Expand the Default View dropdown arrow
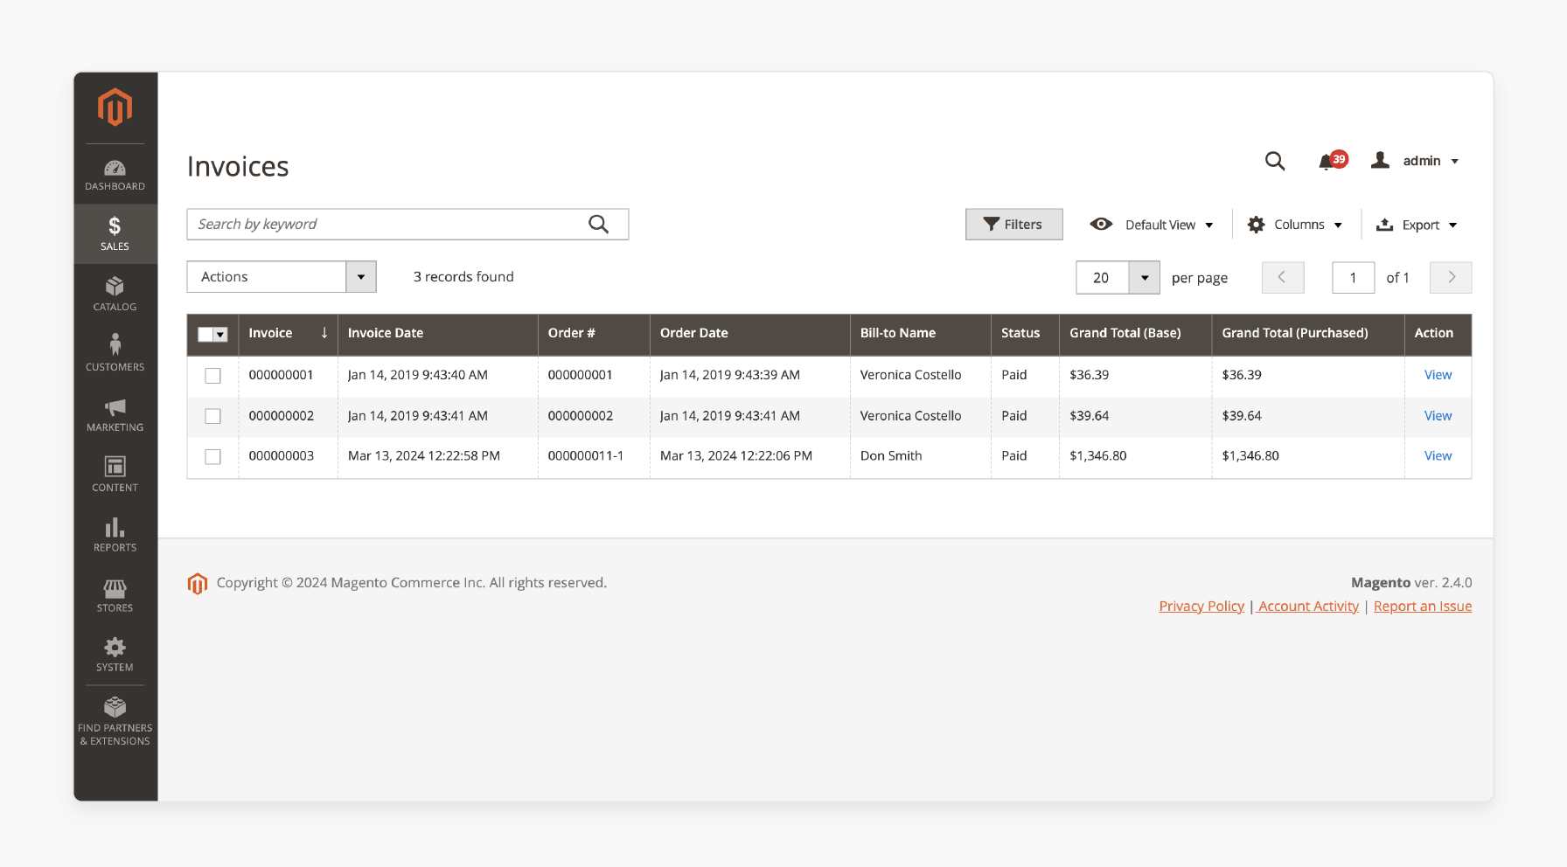The height and width of the screenshot is (867, 1567). coord(1209,225)
